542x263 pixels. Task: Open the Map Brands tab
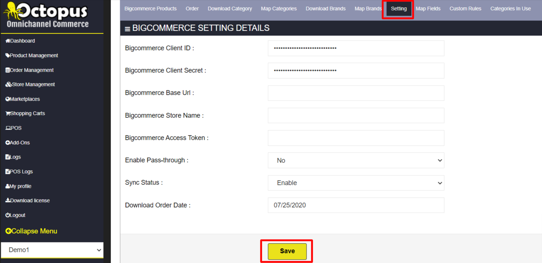368,8
